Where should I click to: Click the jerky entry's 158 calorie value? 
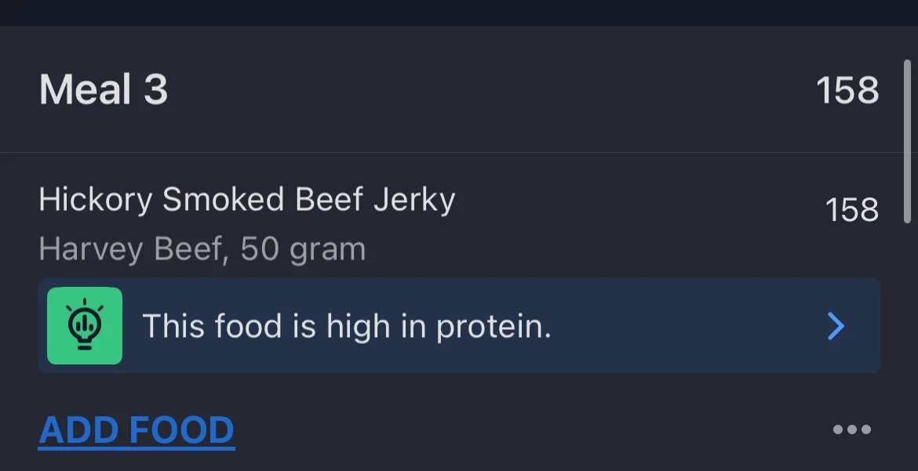click(x=851, y=210)
